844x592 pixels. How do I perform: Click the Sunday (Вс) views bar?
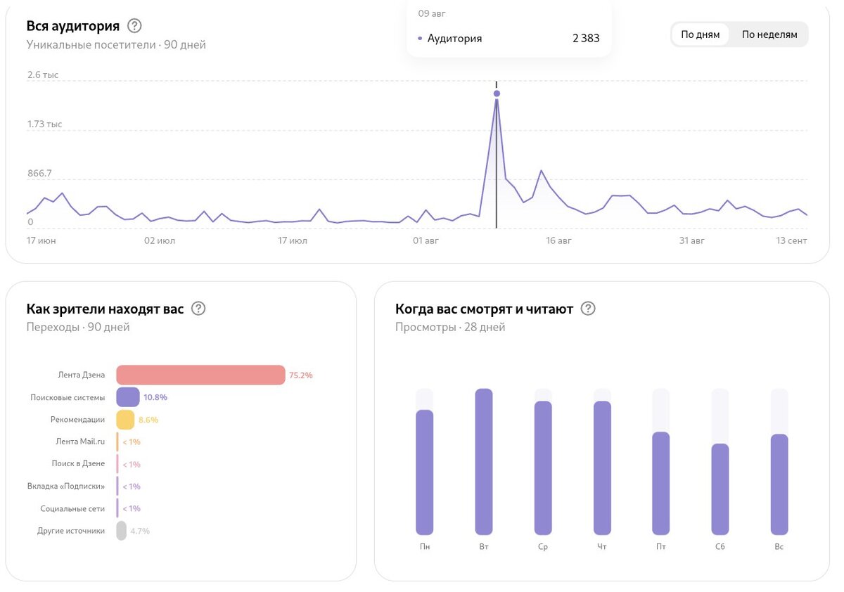(x=779, y=484)
